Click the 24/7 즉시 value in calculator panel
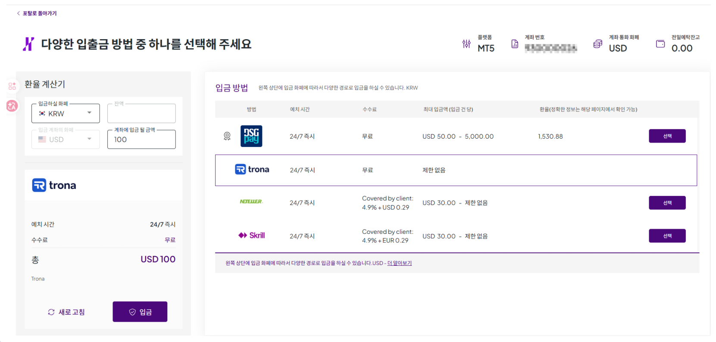 point(163,224)
